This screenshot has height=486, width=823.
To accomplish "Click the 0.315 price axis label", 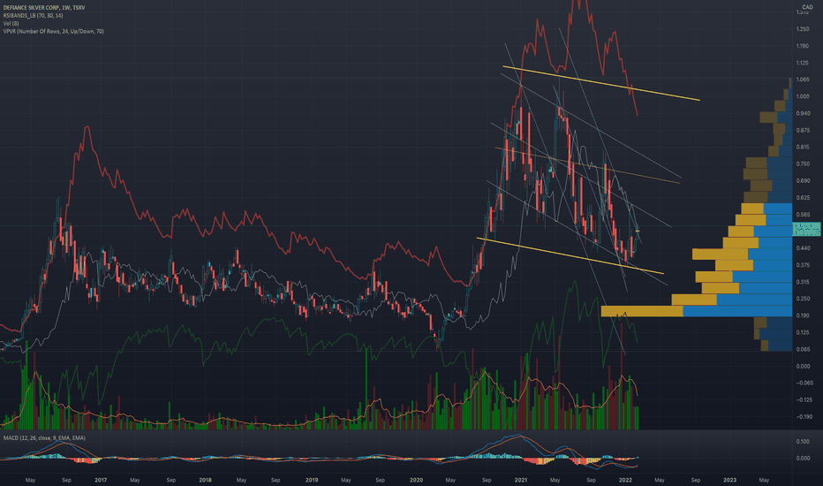I will [803, 282].
